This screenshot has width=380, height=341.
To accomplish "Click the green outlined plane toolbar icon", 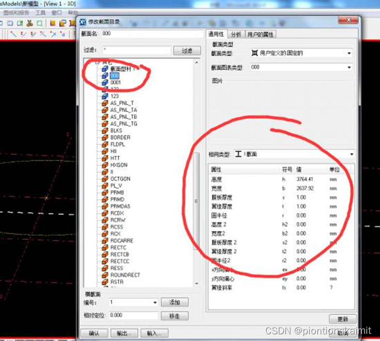I will point(39,23).
